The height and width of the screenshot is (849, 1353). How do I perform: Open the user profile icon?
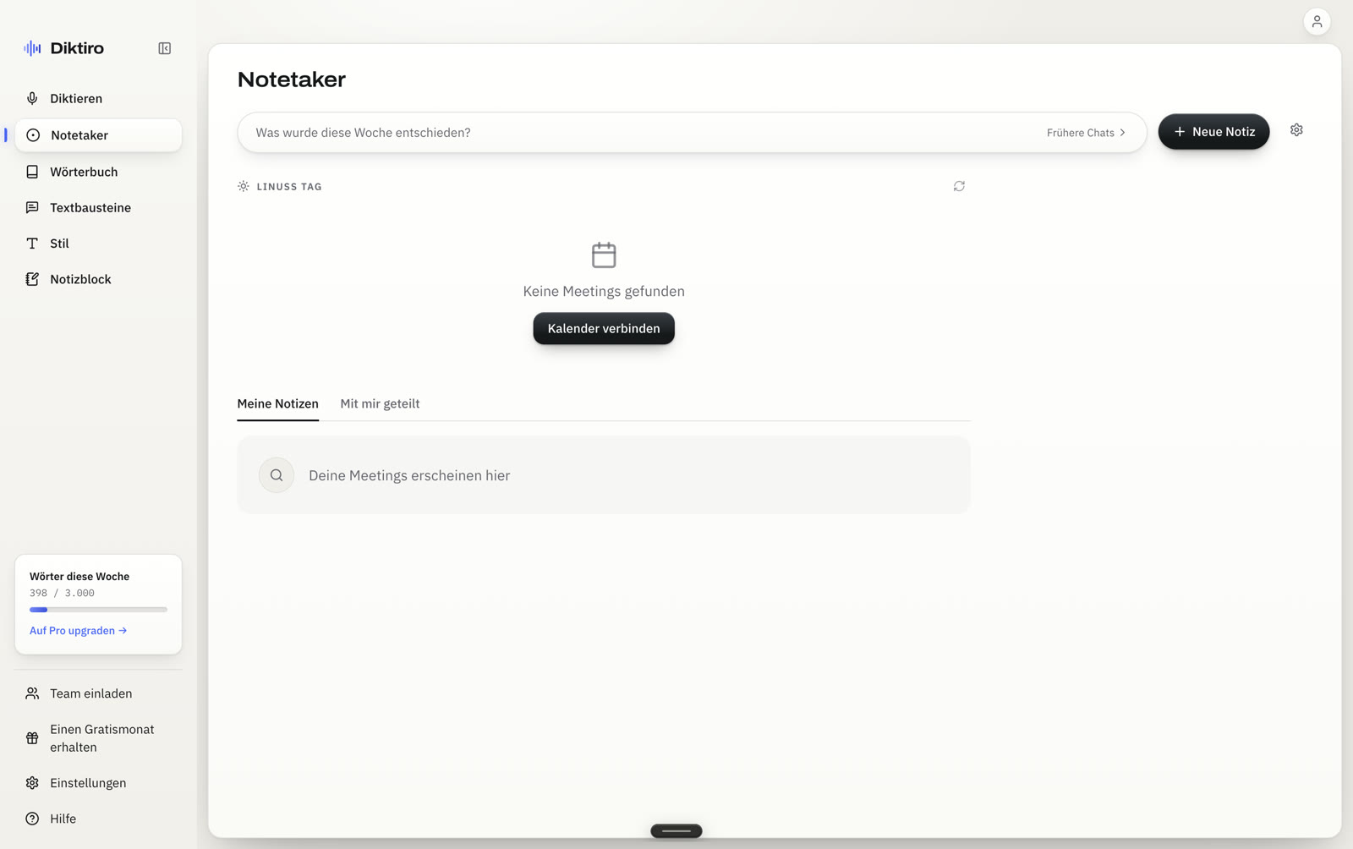[x=1317, y=22]
